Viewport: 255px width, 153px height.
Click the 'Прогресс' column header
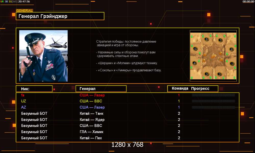coord(200,88)
